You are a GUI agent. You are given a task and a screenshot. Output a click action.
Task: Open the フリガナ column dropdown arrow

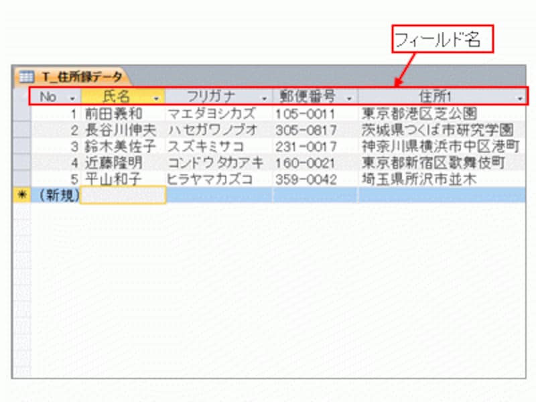point(264,98)
